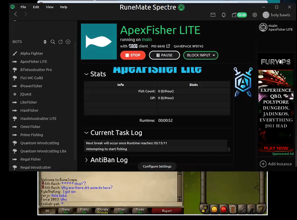This screenshot has width=297, height=220.
Task: Open the smiley emotes tab in game
Action: pos(214,209)
